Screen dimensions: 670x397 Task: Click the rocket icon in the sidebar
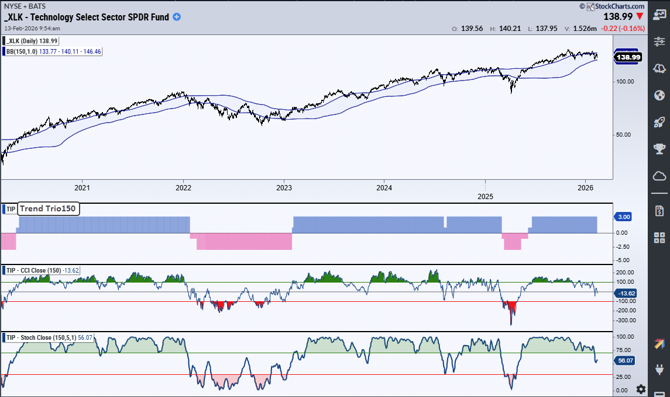pyautogui.click(x=659, y=123)
